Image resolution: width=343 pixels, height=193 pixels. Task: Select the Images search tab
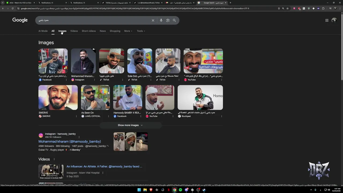(x=62, y=31)
